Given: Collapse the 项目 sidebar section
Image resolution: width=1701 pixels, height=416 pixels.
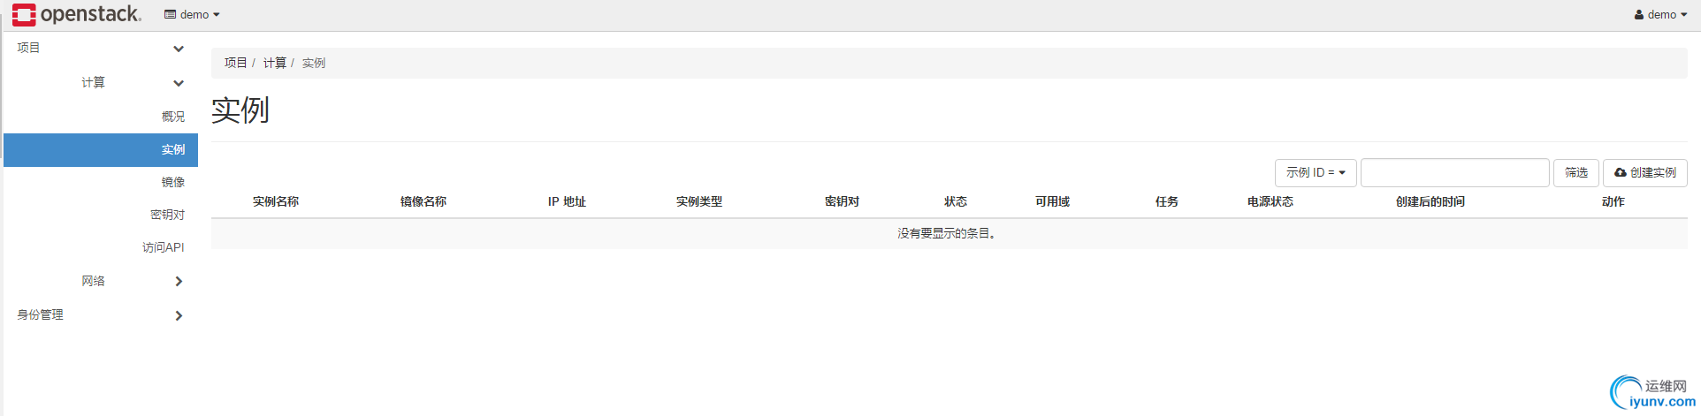Looking at the screenshot, I should [x=101, y=49].
